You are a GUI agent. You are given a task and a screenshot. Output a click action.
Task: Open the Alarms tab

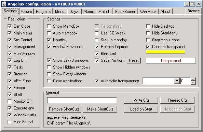point(89,12)
